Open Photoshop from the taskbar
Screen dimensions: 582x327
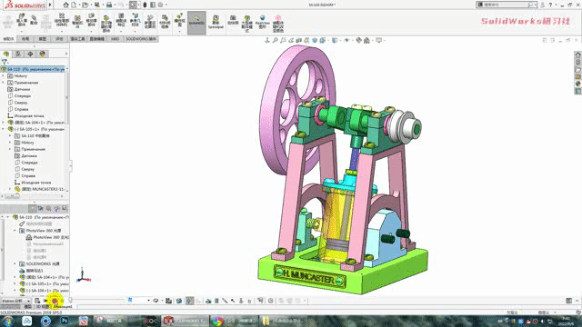click(65, 321)
